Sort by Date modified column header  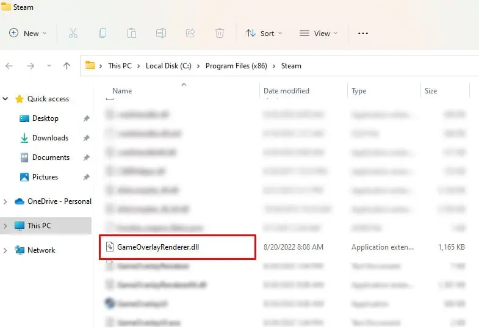click(286, 91)
